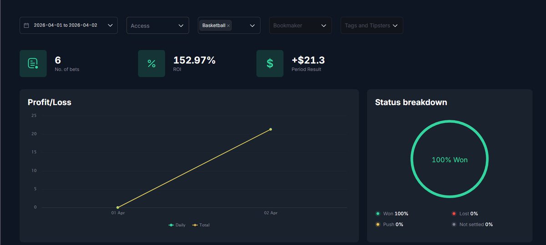The width and height of the screenshot is (546, 245).
Task: Click the grey Not settled legend dot
Action: [454, 225]
